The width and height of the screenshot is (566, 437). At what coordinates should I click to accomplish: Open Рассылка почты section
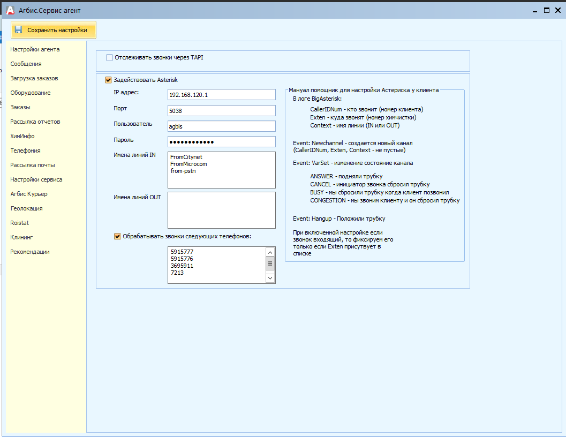pos(33,165)
